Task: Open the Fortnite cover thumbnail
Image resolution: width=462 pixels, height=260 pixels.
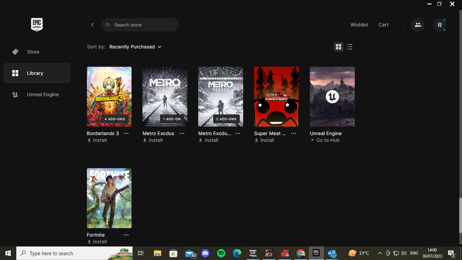Action: click(x=109, y=198)
